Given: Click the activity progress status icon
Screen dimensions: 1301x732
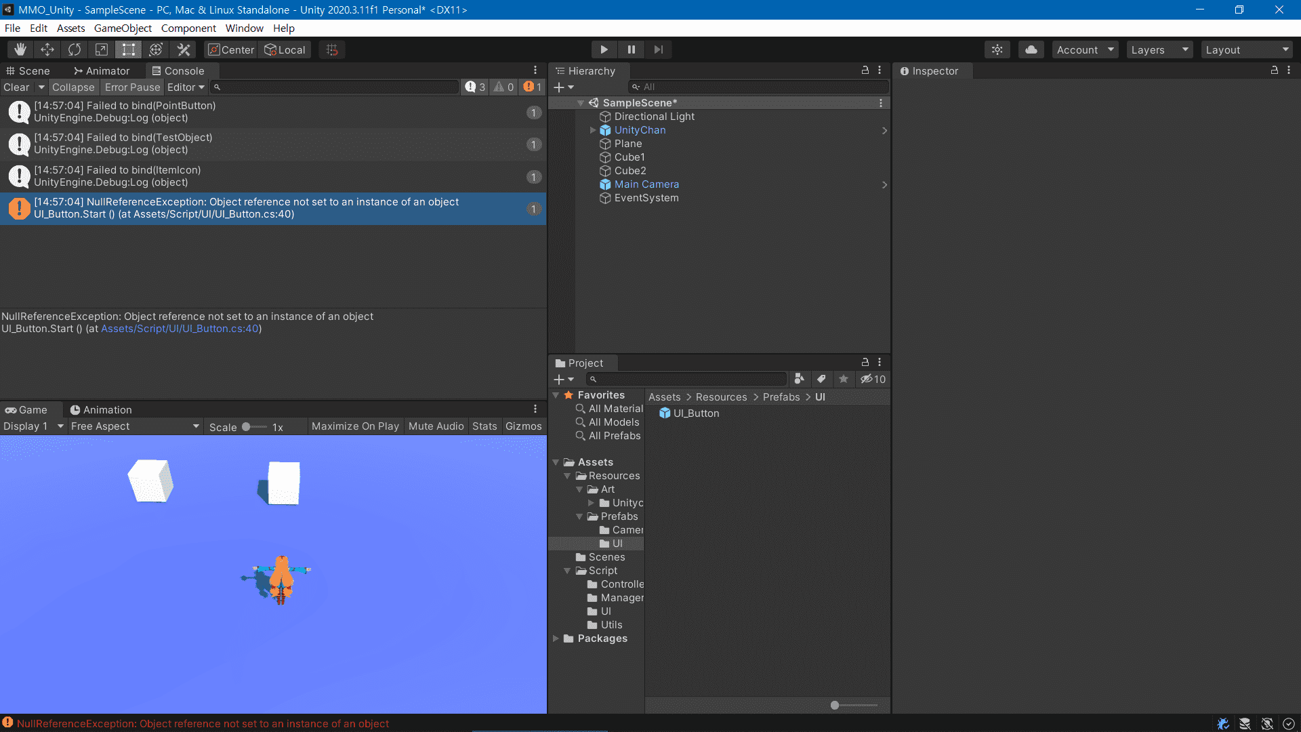Looking at the screenshot, I should coord(1289,724).
